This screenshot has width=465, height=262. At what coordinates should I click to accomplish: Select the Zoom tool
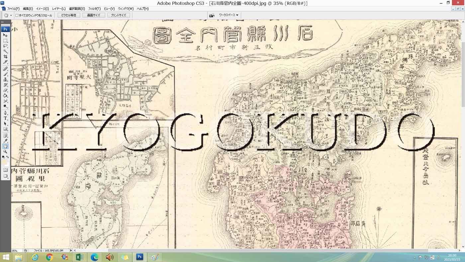[x=5, y=151]
